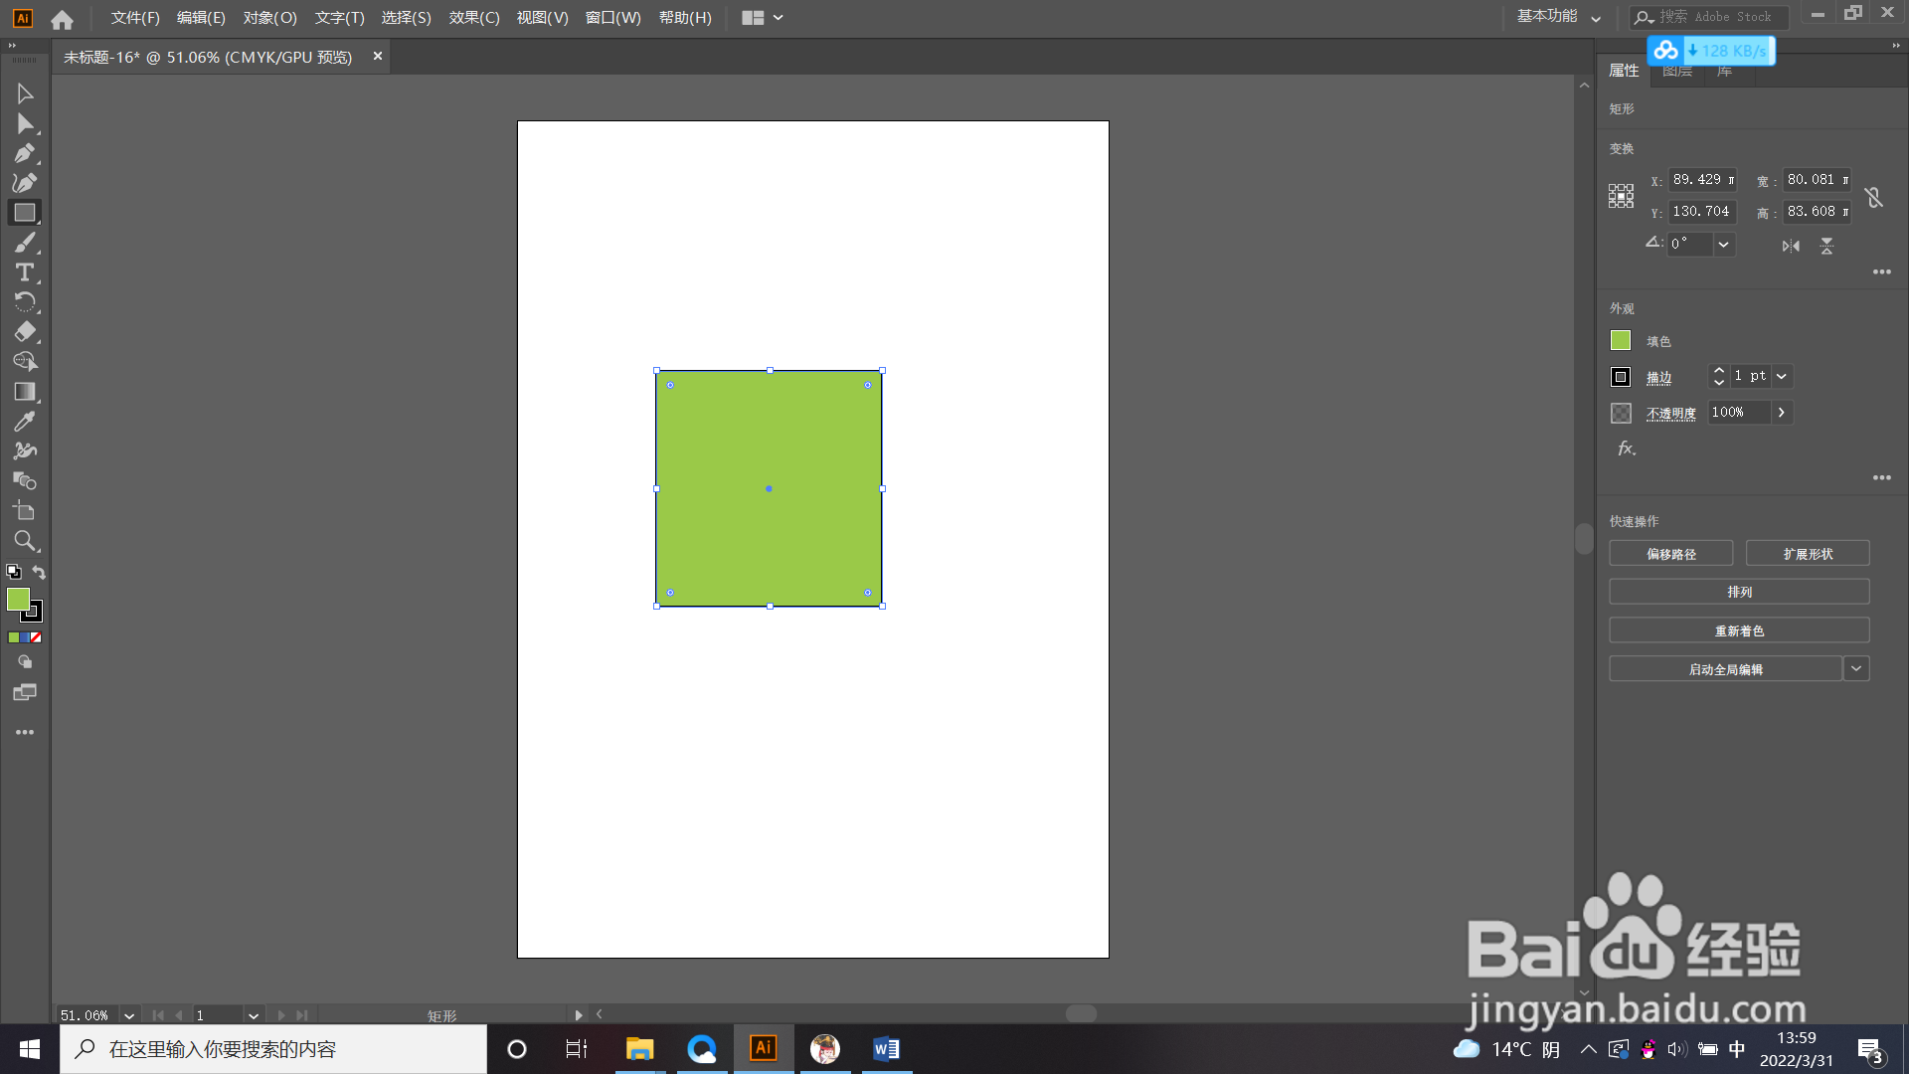The width and height of the screenshot is (1909, 1074).
Task: Open 描边 stroke panel link
Action: pos(1658,377)
